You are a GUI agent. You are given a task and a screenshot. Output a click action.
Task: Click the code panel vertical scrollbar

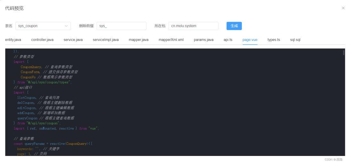343,53
